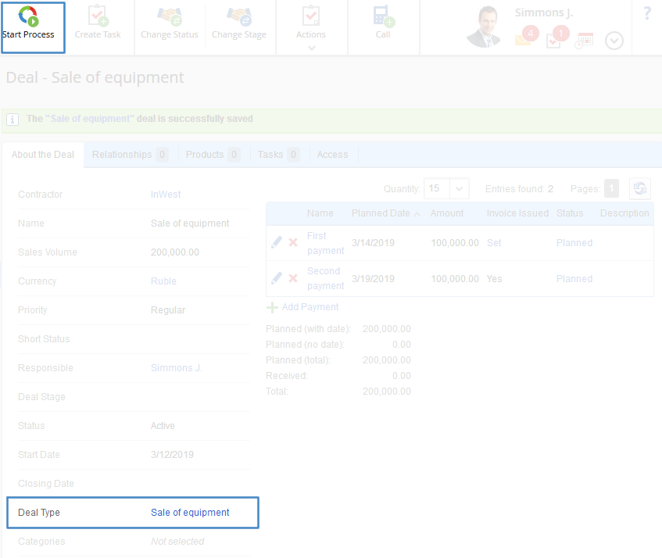Open the Quantity dropdown showing 15
662x558 pixels.
pyautogui.click(x=459, y=188)
